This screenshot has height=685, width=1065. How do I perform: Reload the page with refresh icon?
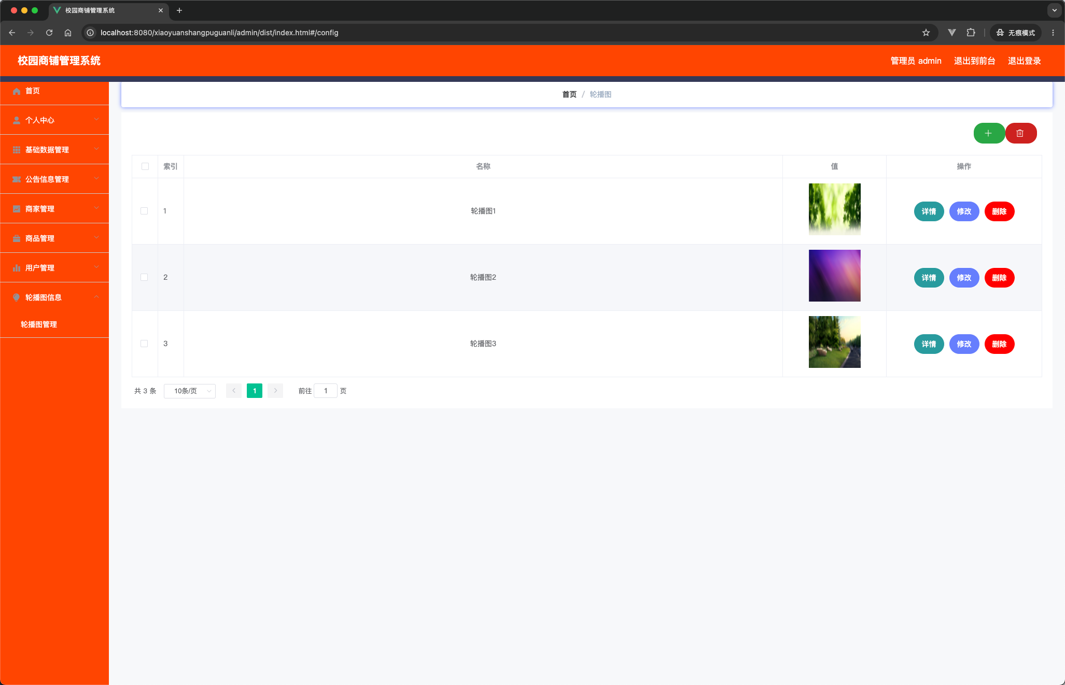(x=49, y=33)
